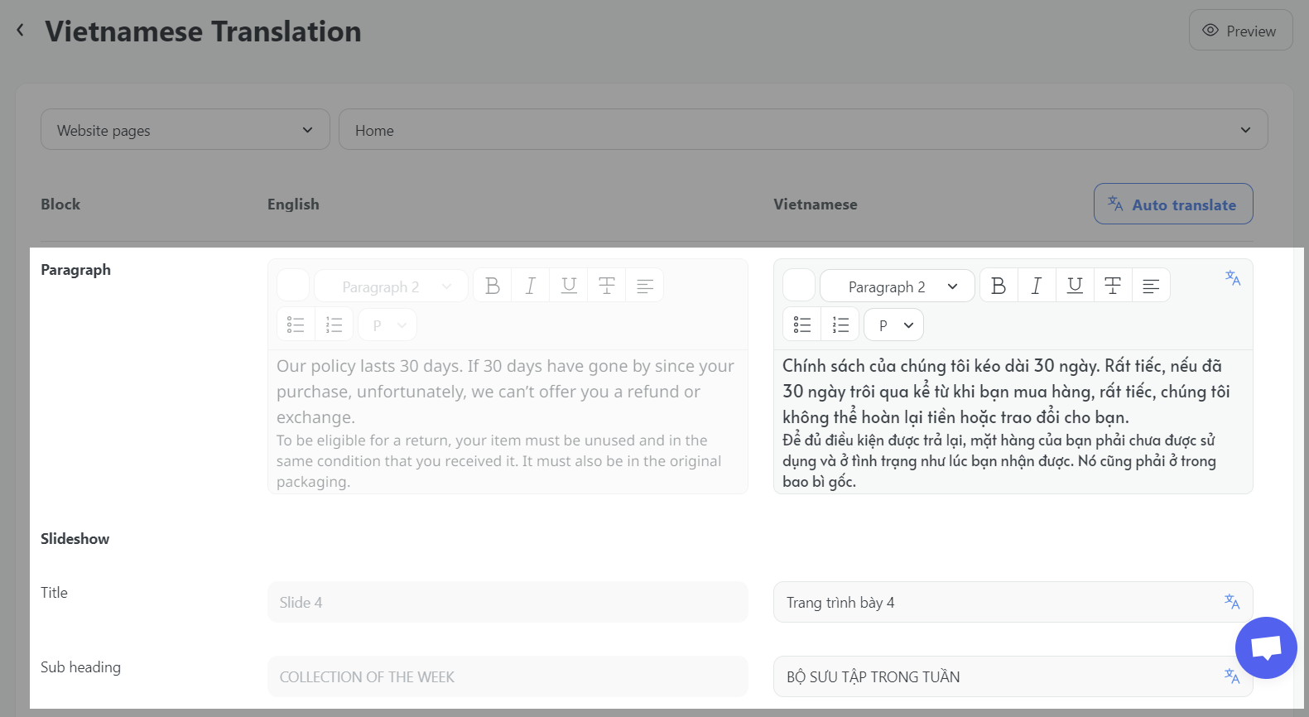Click the disabled alignment icon in English editor
This screenshot has height=717, width=1309.
[645, 286]
